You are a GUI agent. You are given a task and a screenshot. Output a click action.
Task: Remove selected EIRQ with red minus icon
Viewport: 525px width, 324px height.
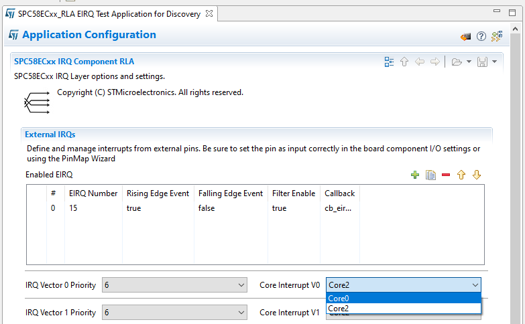(446, 175)
